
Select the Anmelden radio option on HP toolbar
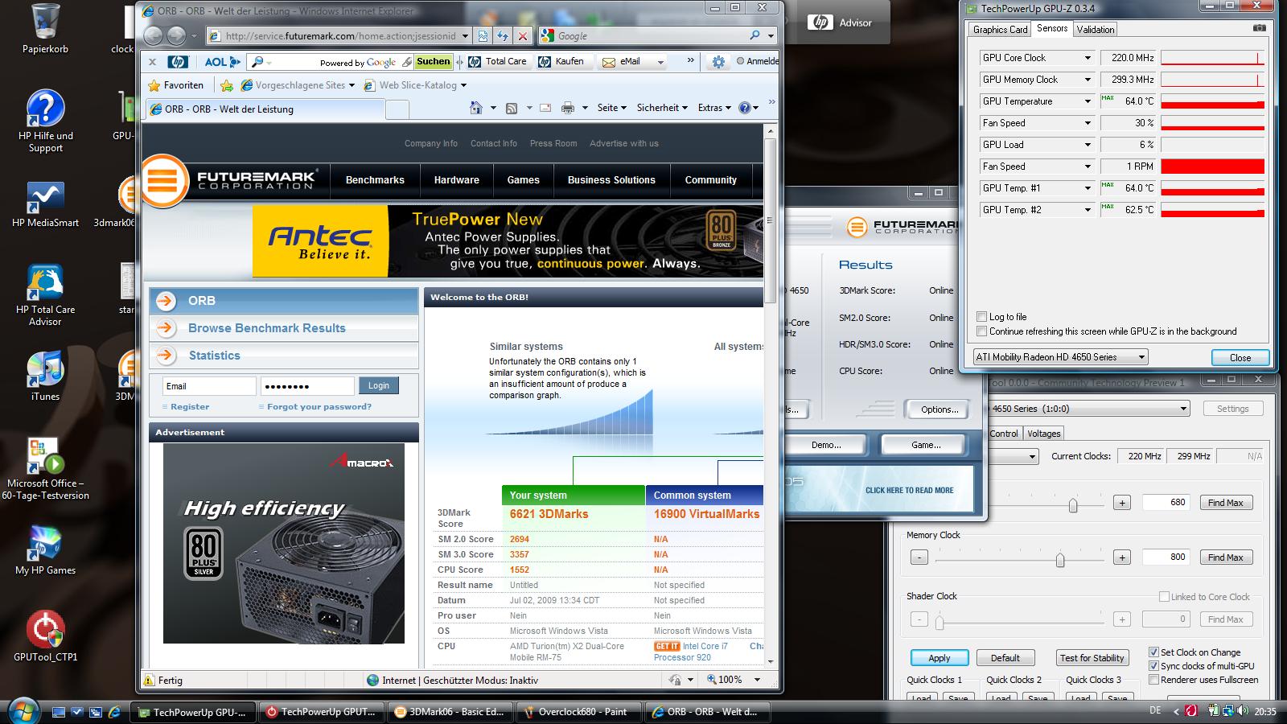click(x=741, y=61)
